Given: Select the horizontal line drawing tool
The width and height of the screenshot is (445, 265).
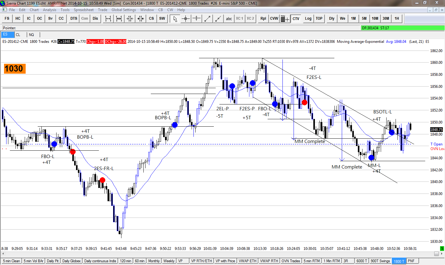Looking at the screenshot, I should 197,18.
